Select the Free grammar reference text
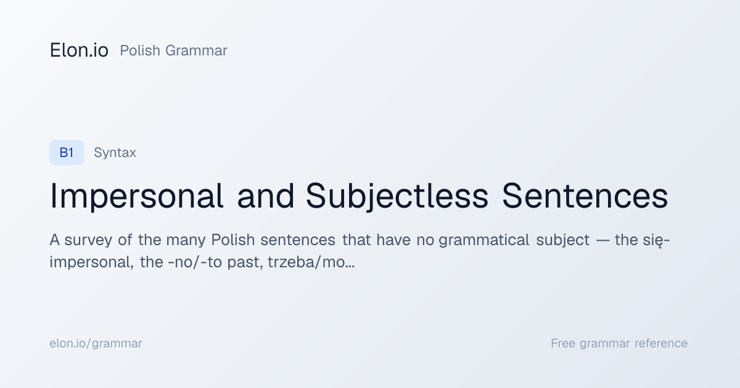Viewport: 740px width, 388px height. tap(619, 344)
